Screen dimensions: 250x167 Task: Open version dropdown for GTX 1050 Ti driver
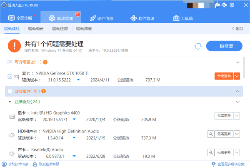[78, 80]
